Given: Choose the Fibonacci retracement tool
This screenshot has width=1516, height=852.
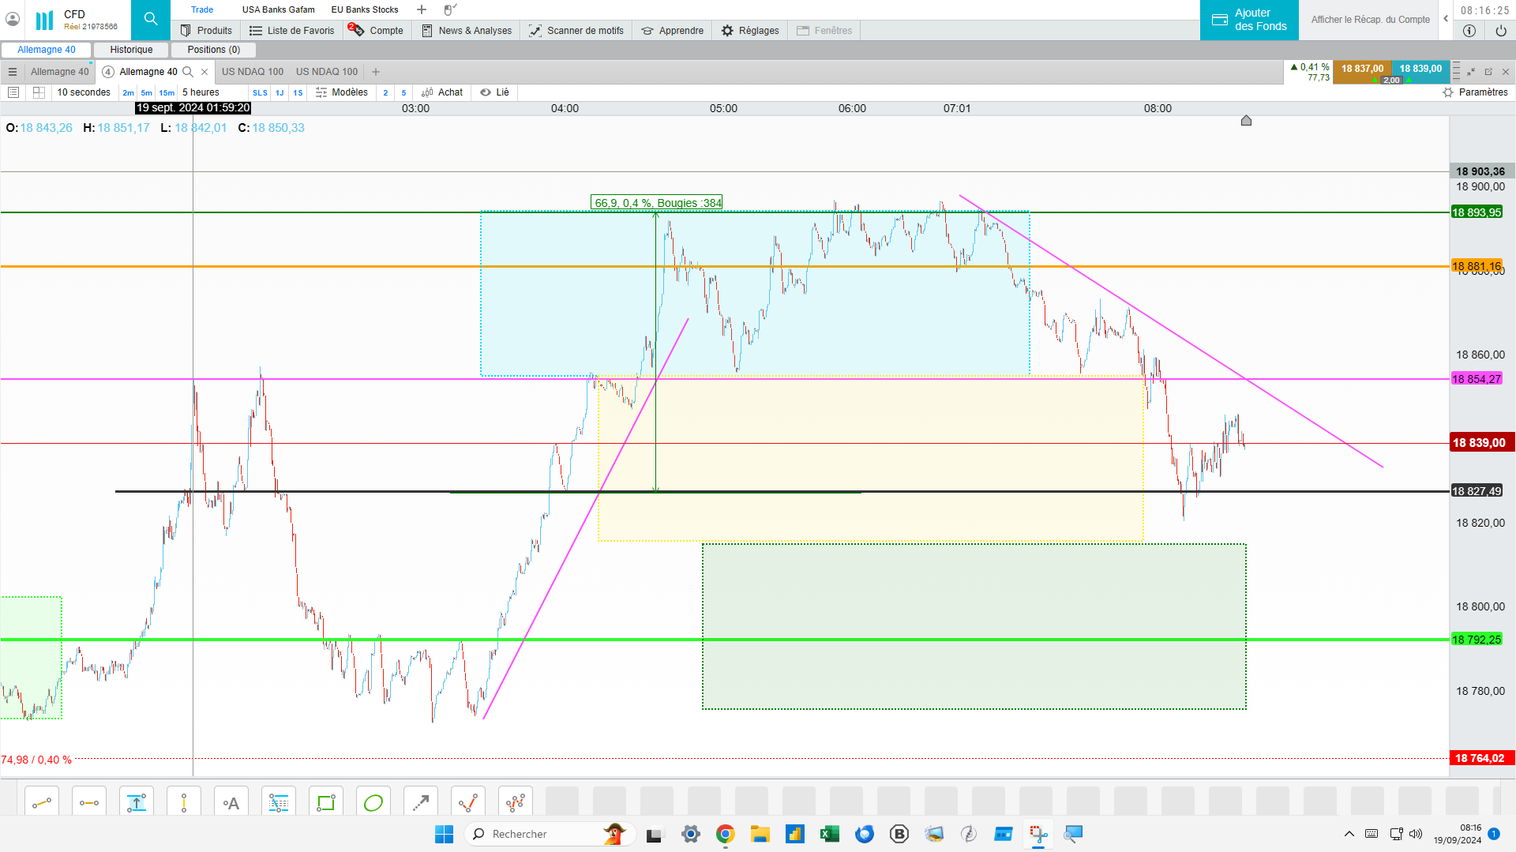Looking at the screenshot, I should click(x=279, y=803).
